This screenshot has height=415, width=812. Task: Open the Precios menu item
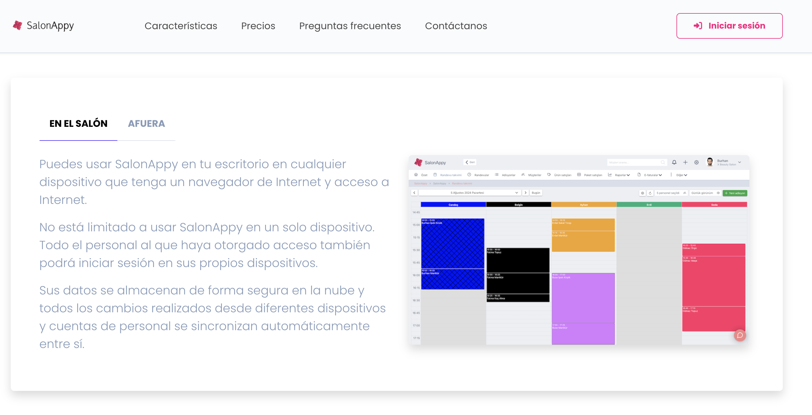258,26
